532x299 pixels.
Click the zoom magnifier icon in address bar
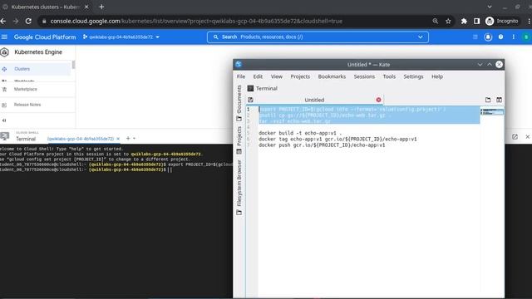click(436, 21)
